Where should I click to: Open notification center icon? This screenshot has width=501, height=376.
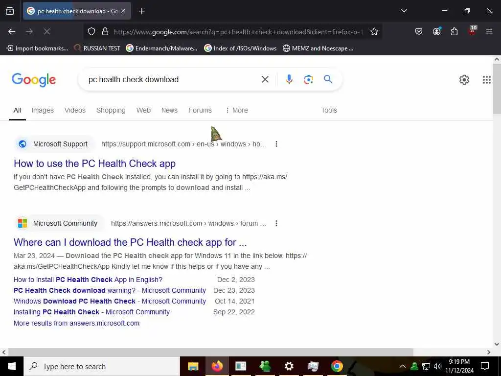coord(485,366)
